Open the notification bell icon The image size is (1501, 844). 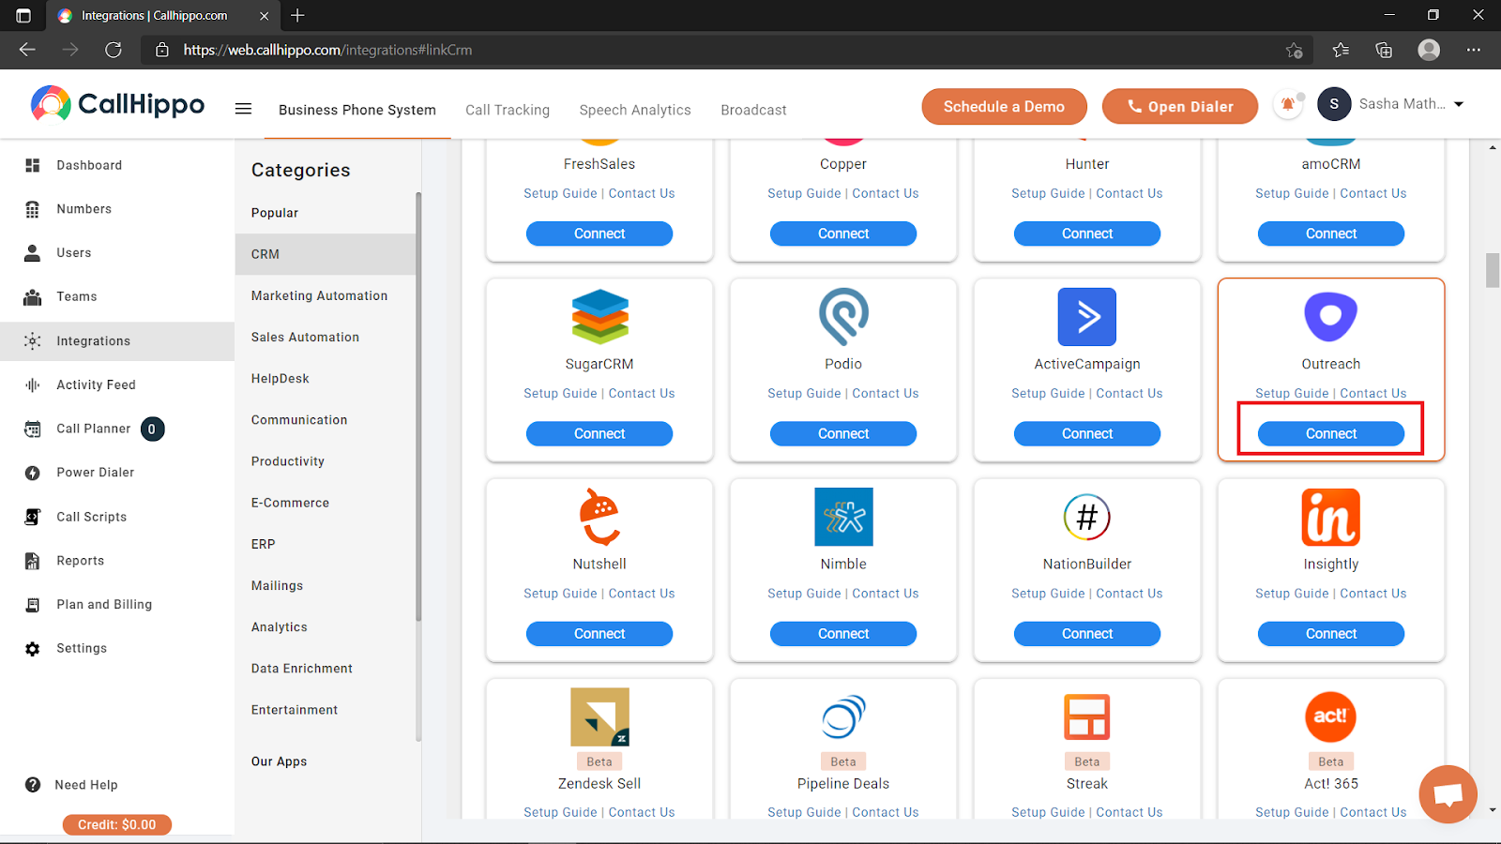click(x=1288, y=104)
